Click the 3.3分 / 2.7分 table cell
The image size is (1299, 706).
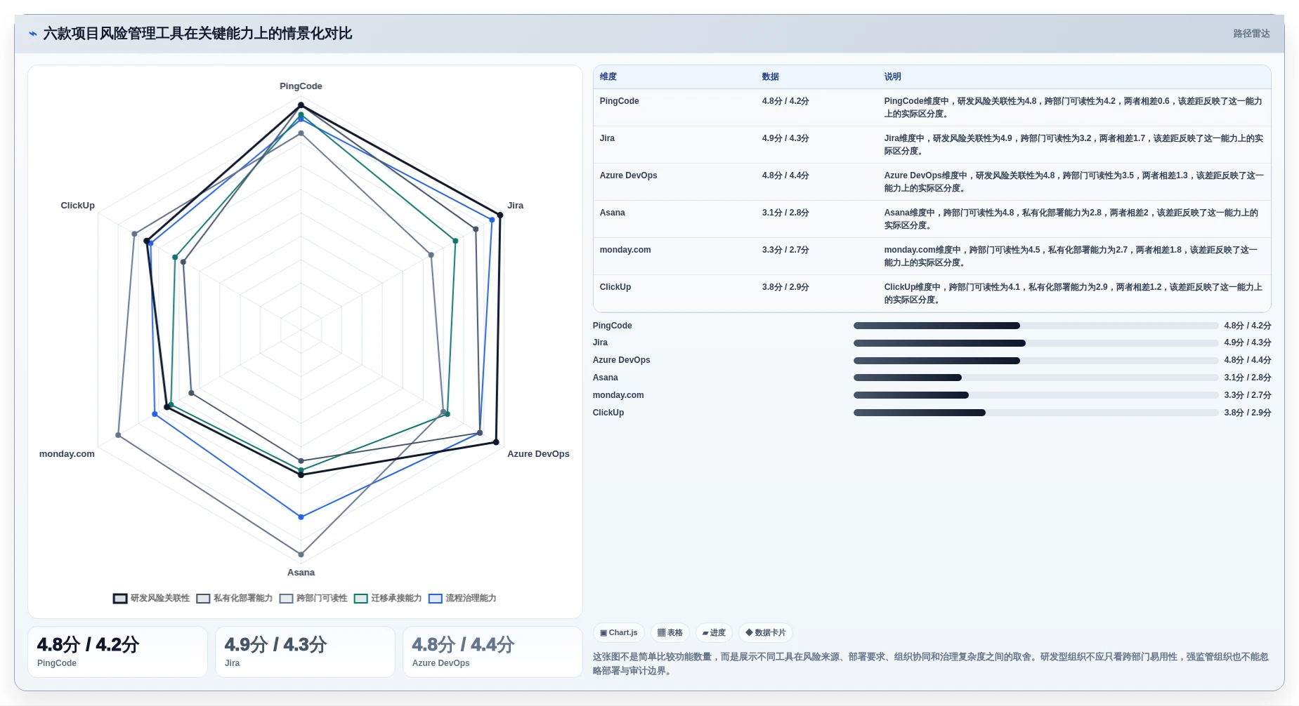(x=785, y=250)
